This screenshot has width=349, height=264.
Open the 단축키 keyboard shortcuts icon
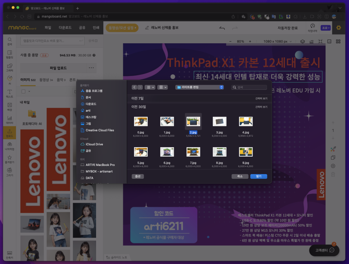click(9, 255)
